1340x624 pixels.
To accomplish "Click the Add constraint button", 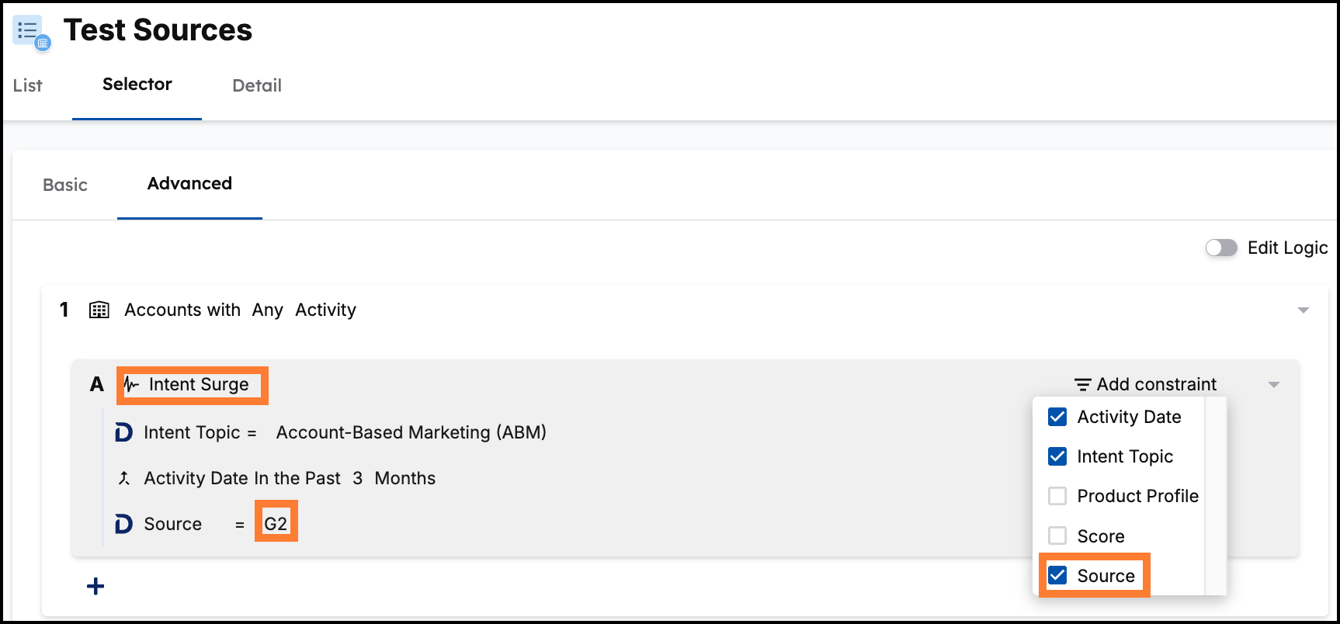I will (x=1146, y=384).
